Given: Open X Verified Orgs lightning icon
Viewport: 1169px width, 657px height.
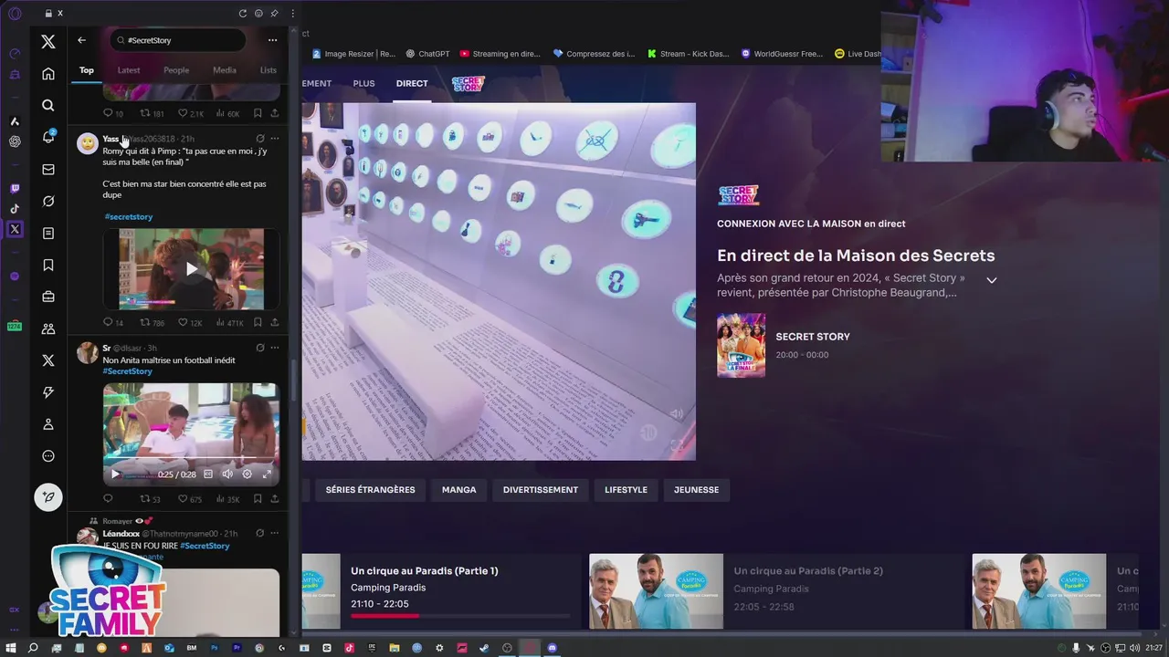Looking at the screenshot, I should (x=48, y=392).
